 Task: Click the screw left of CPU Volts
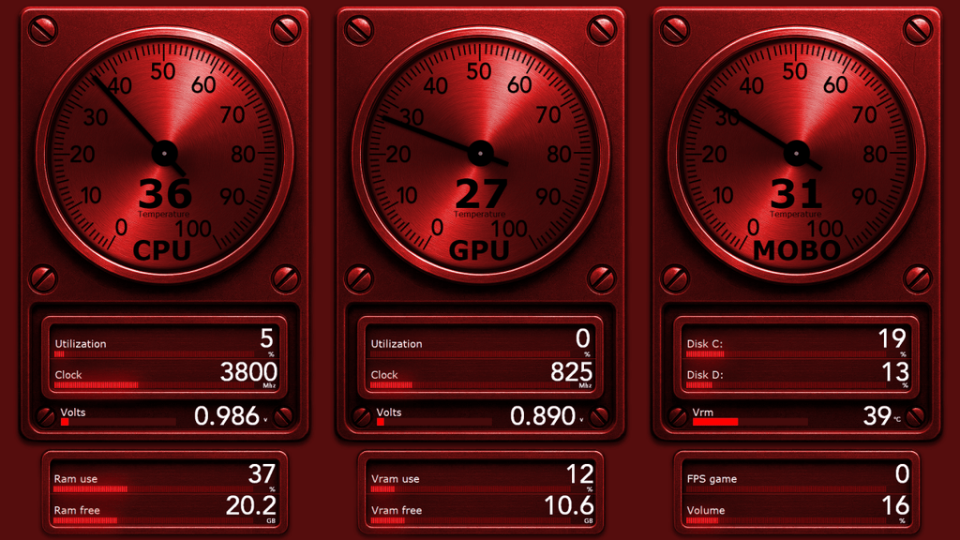point(45,417)
